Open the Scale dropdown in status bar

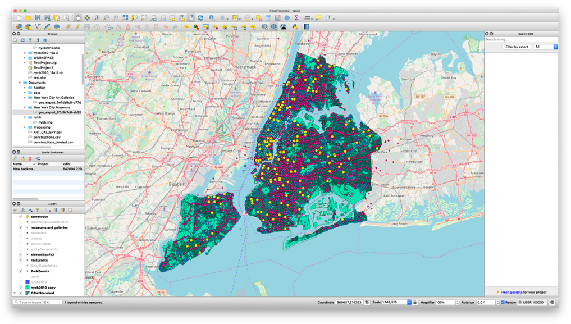409,302
